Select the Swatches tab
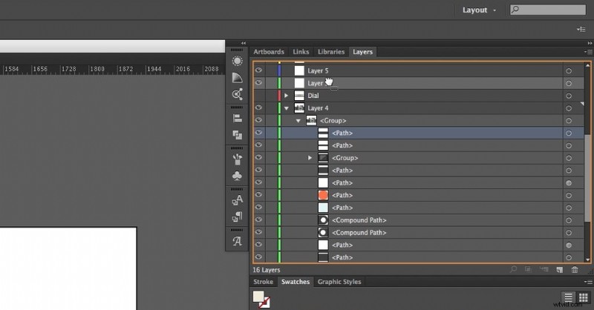Image resolution: width=594 pixels, height=310 pixels. (295, 282)
